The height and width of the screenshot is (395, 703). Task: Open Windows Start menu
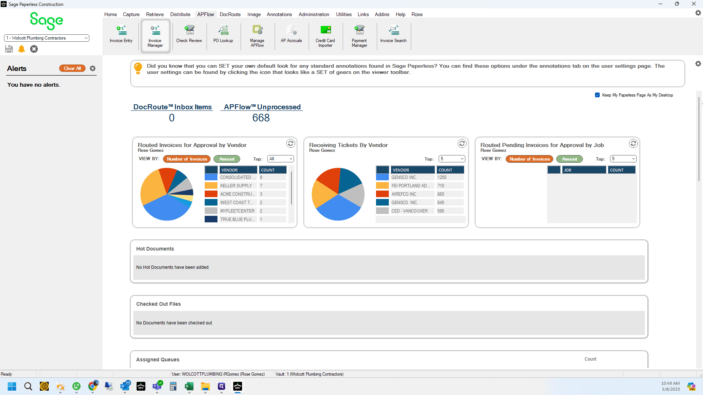pos(12,387)
